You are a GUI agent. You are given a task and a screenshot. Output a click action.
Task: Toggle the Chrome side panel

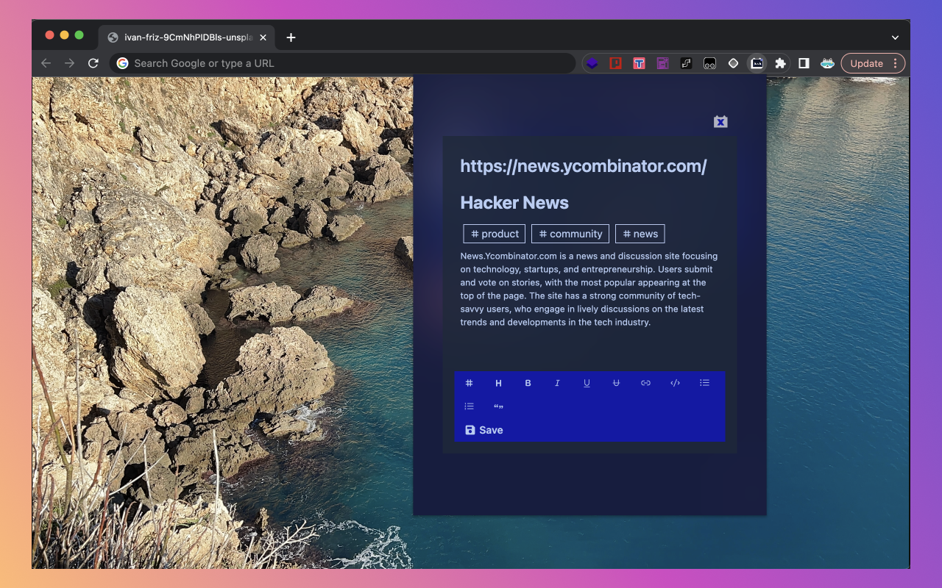point(804,63)
